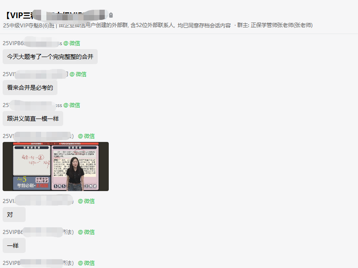Click the @微信 badge beside the sender of 一样
The height and width of the screenshot is (268, 358).
point(86,231)
